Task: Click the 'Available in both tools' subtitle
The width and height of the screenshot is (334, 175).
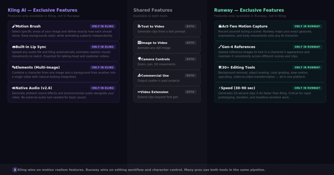Action: click(150, 16)
